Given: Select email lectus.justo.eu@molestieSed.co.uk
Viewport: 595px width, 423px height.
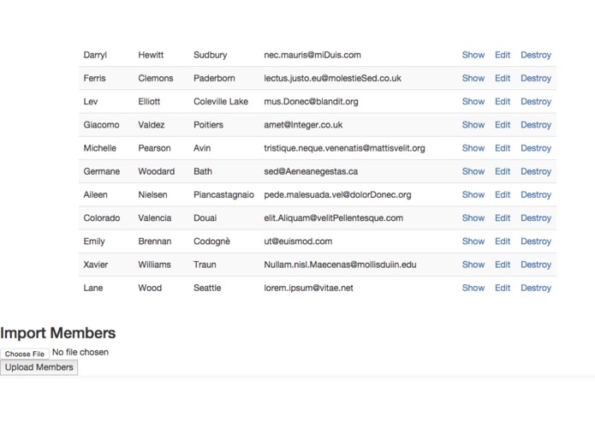Looking at the screenshot, I should pos(332,78).
